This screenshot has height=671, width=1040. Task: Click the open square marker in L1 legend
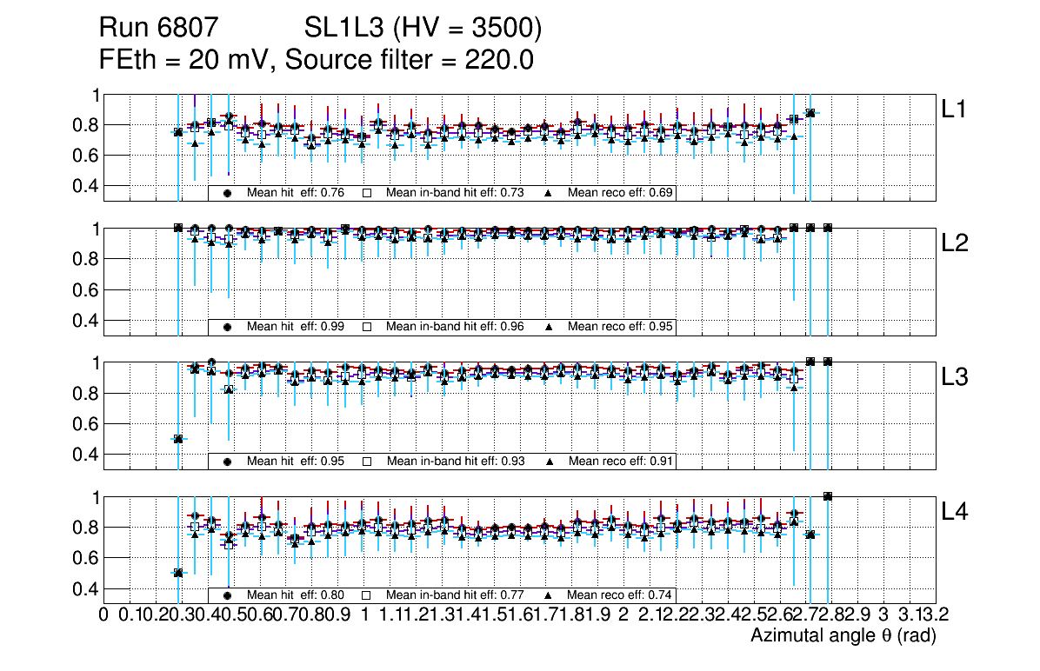[x=367, y=193]
